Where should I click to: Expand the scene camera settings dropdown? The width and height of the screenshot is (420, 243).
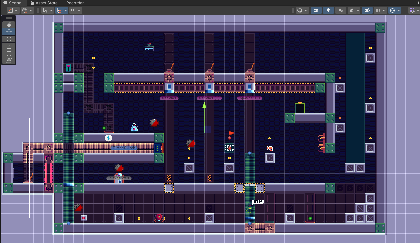384,10
